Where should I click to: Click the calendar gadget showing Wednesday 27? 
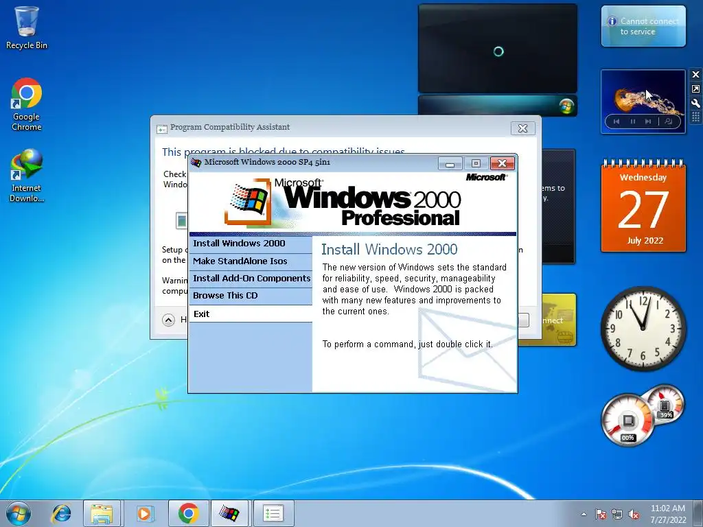[x=643, y=206]
